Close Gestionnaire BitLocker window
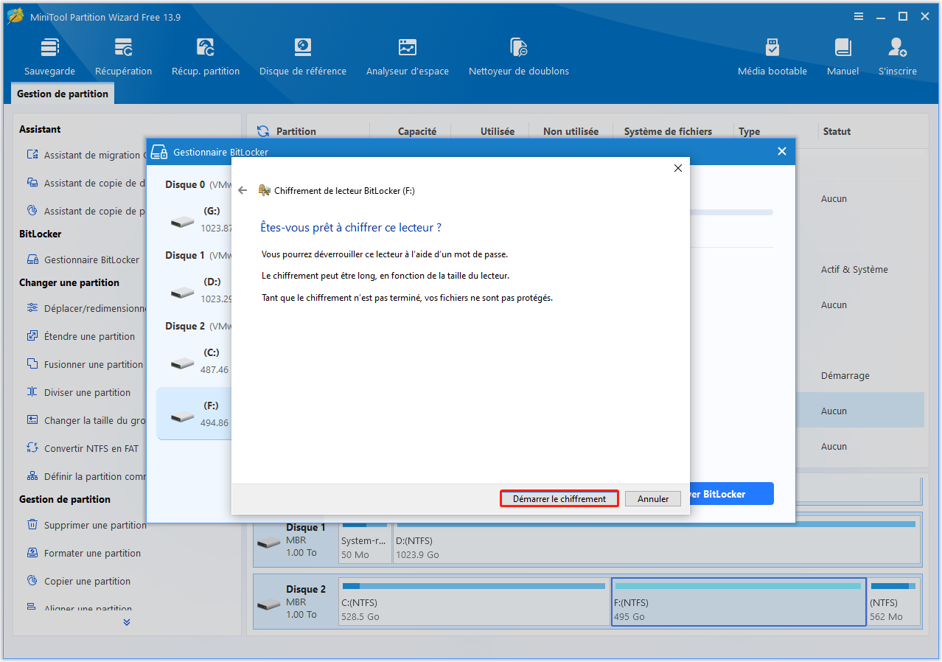 pos(782,151)
